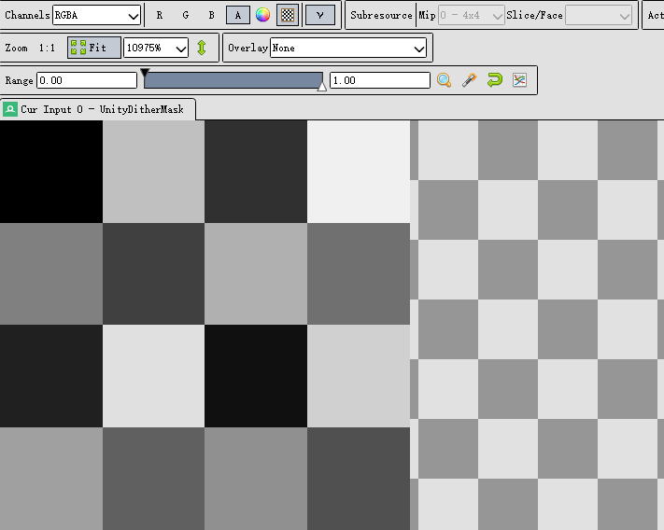Click the magnifier zoom range icon
The image size is (664, 530).
coord(444,80)
